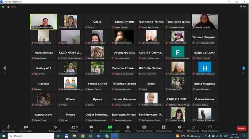Screen dimensions: 249x139
Task: Open the Whiteboards (Доски сообщений) icon
Action: (x=210, y=127)
